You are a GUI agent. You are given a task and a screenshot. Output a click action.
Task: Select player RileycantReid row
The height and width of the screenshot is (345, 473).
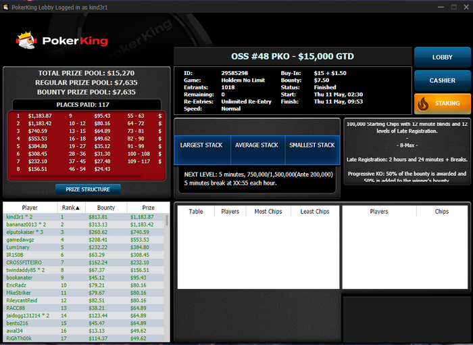tap(84, 300)
